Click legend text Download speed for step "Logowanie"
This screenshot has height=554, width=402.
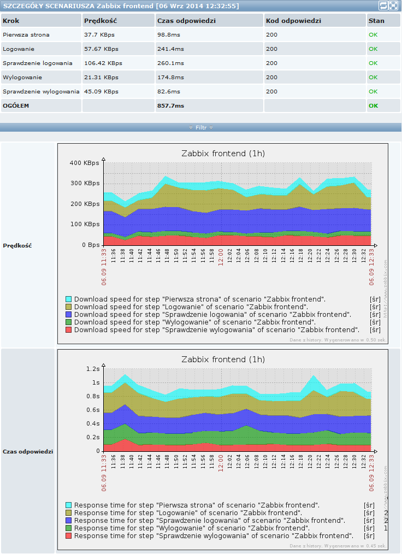coord(191,307)
